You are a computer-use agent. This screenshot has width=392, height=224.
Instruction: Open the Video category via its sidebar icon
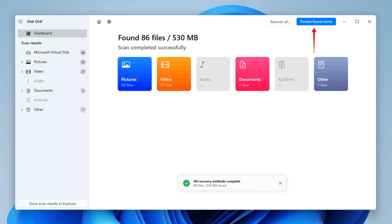pyautogui.click(x=28, y=71)
